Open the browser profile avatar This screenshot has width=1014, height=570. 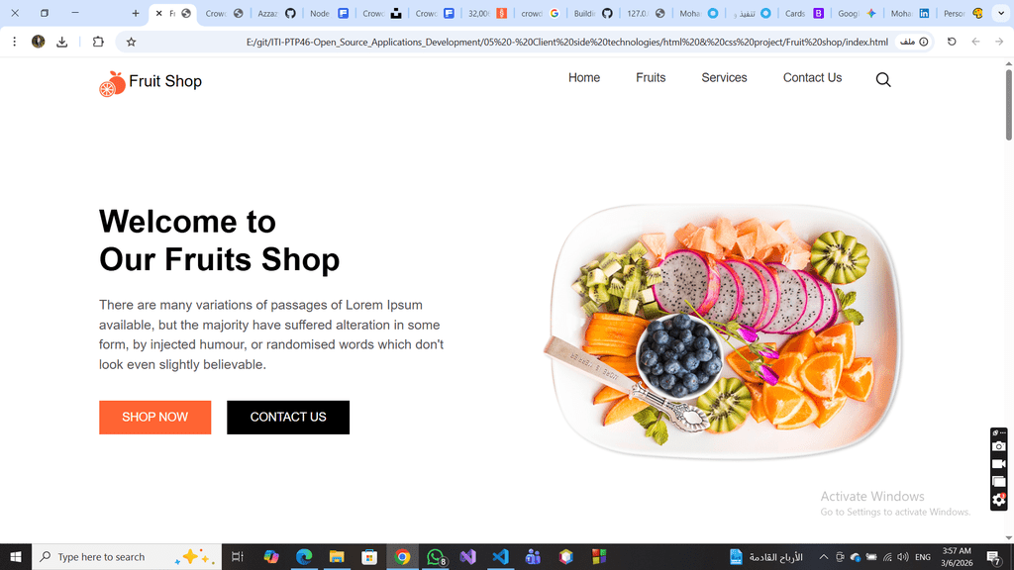click(x=39, y=42)
